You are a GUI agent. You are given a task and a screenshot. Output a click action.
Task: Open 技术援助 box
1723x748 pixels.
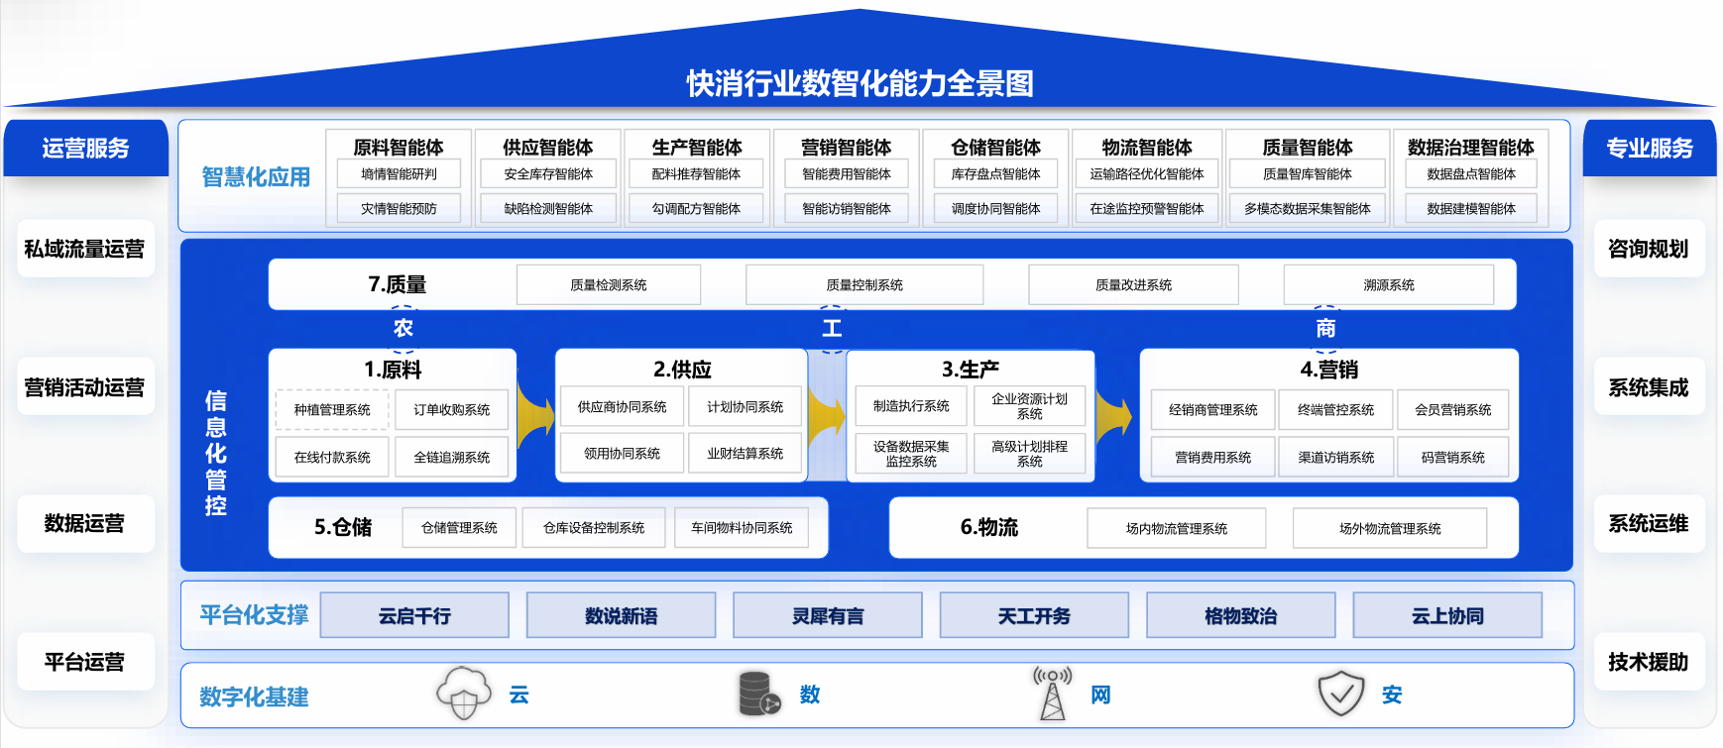1649,661
